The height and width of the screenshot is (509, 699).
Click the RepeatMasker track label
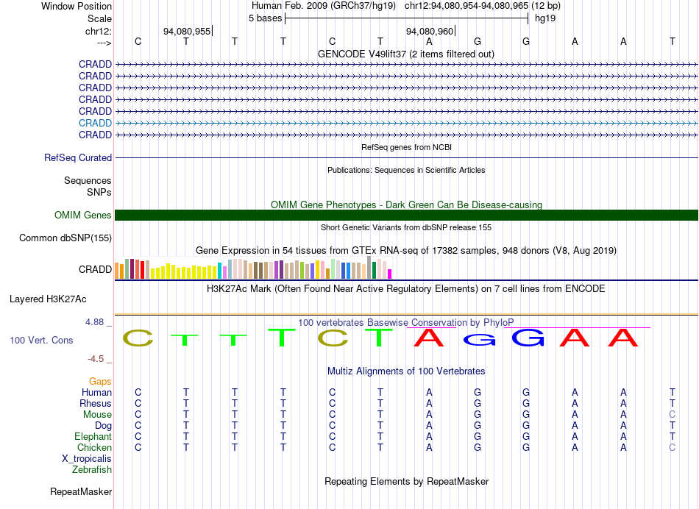point(81,492)
